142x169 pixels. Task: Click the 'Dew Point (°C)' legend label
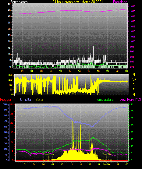130,100
